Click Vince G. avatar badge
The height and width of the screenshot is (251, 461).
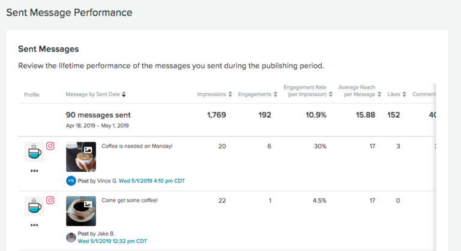point(71,180)
